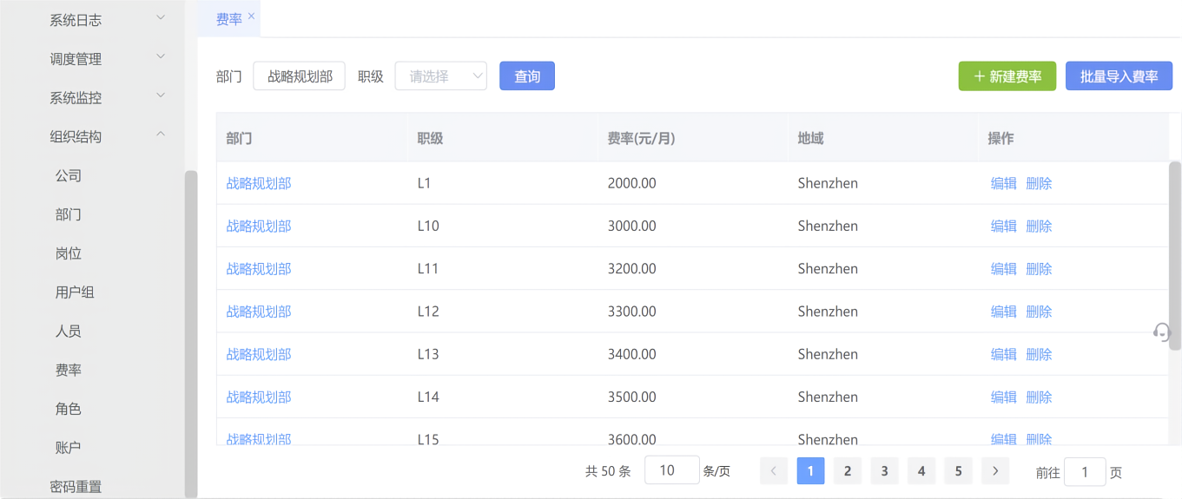Edit the L10 rate row
Viewport: 1182px width, 499px height.
(x=1004, y=227)
